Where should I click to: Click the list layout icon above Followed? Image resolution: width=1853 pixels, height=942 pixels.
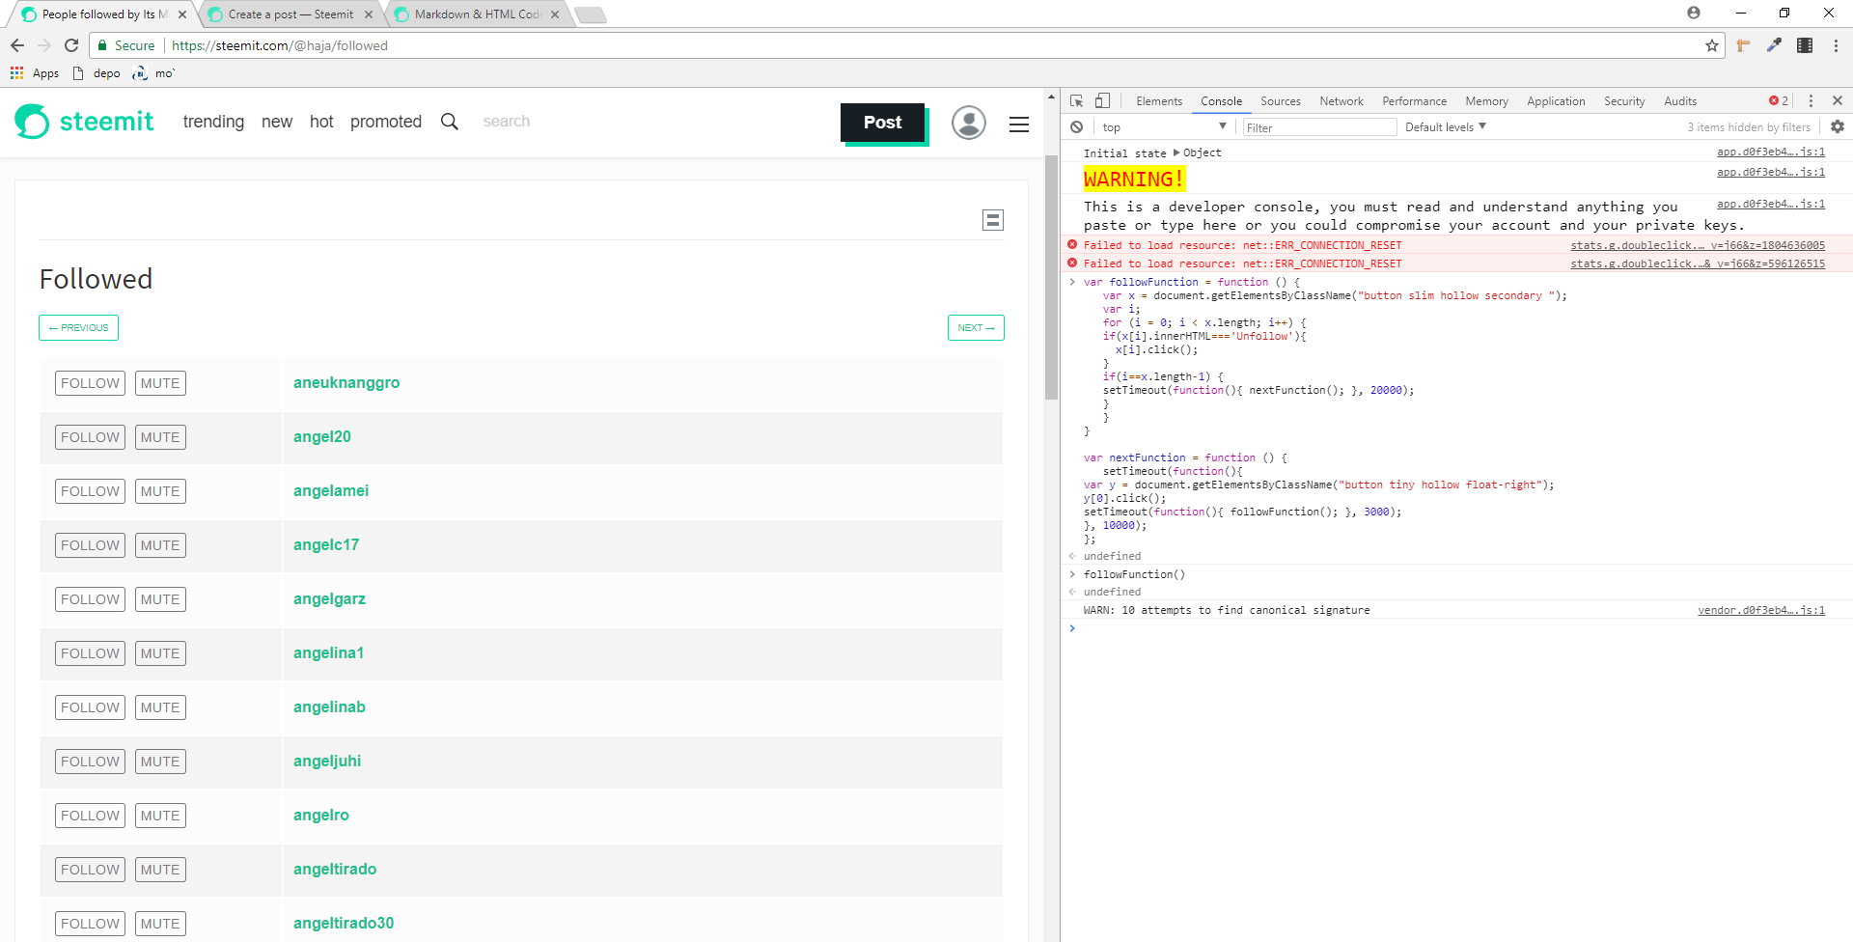[993, 220]
